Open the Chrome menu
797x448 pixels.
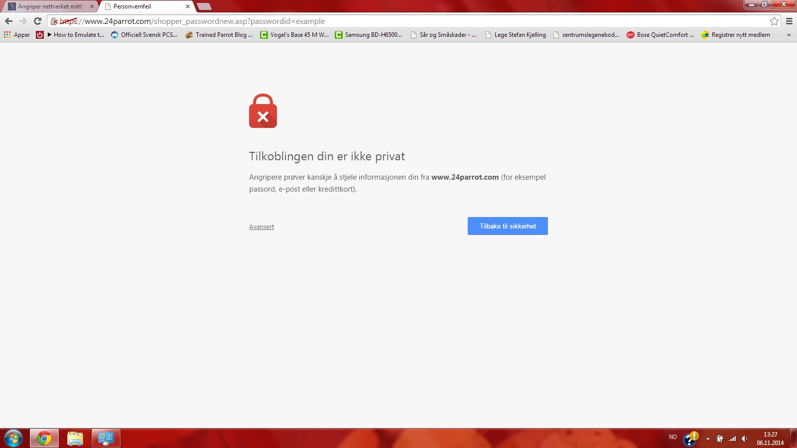tap(789, 21)
